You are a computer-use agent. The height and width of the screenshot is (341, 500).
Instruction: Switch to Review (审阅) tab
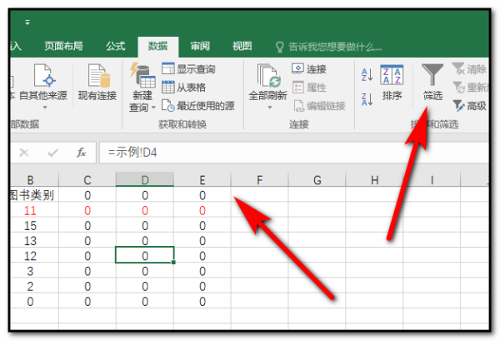[x=200, y=46]
